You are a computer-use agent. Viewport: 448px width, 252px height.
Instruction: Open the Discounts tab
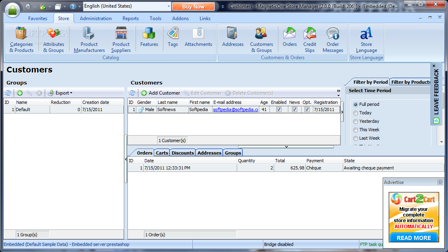pyautogui.click(x=183, y=153)
